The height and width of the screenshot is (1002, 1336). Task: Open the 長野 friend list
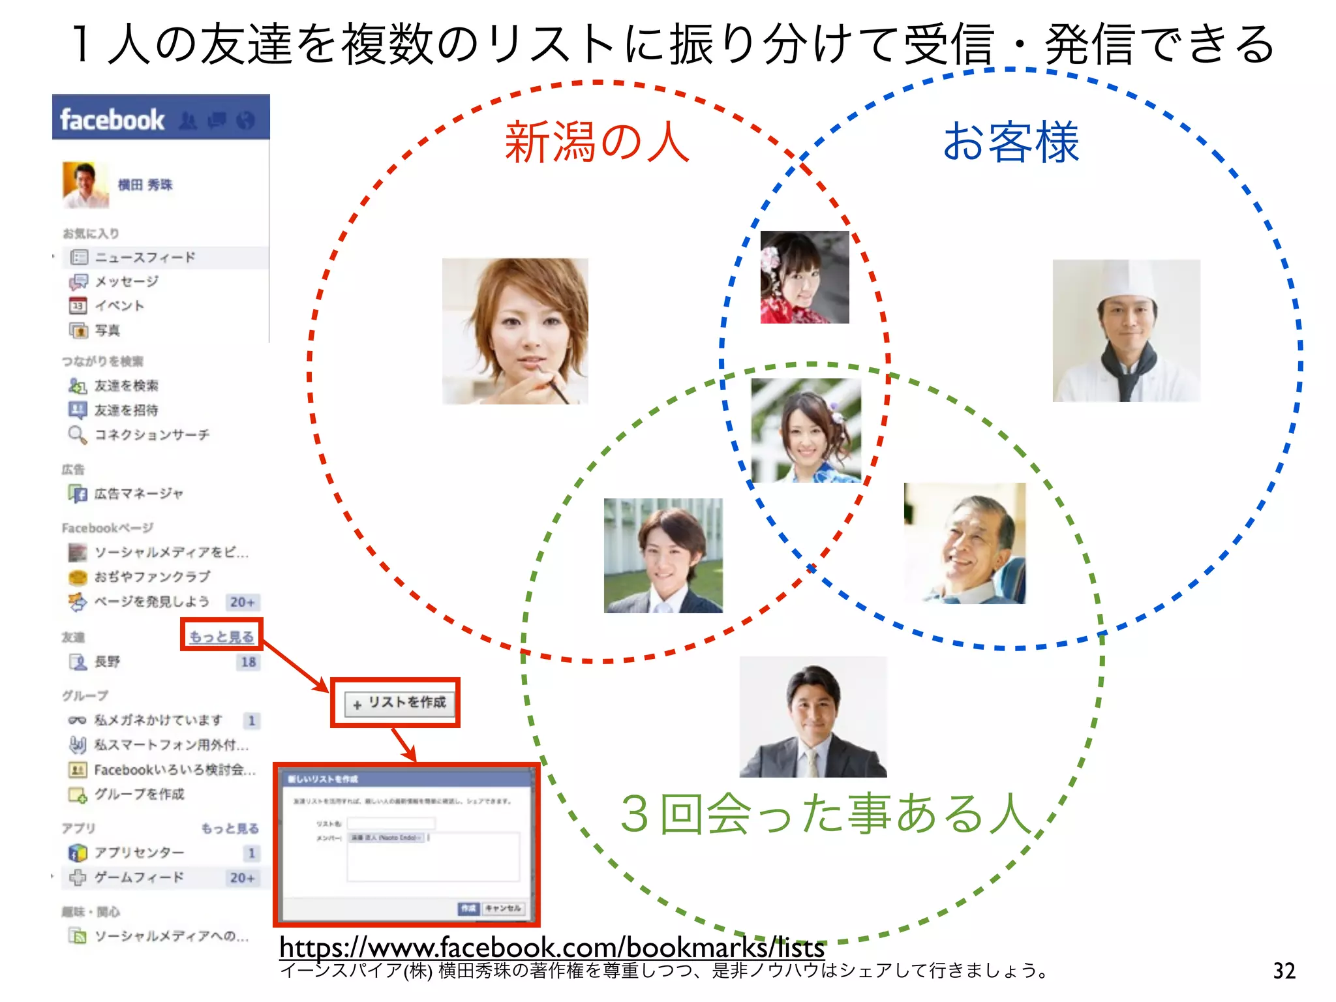(x=107, y=662)
